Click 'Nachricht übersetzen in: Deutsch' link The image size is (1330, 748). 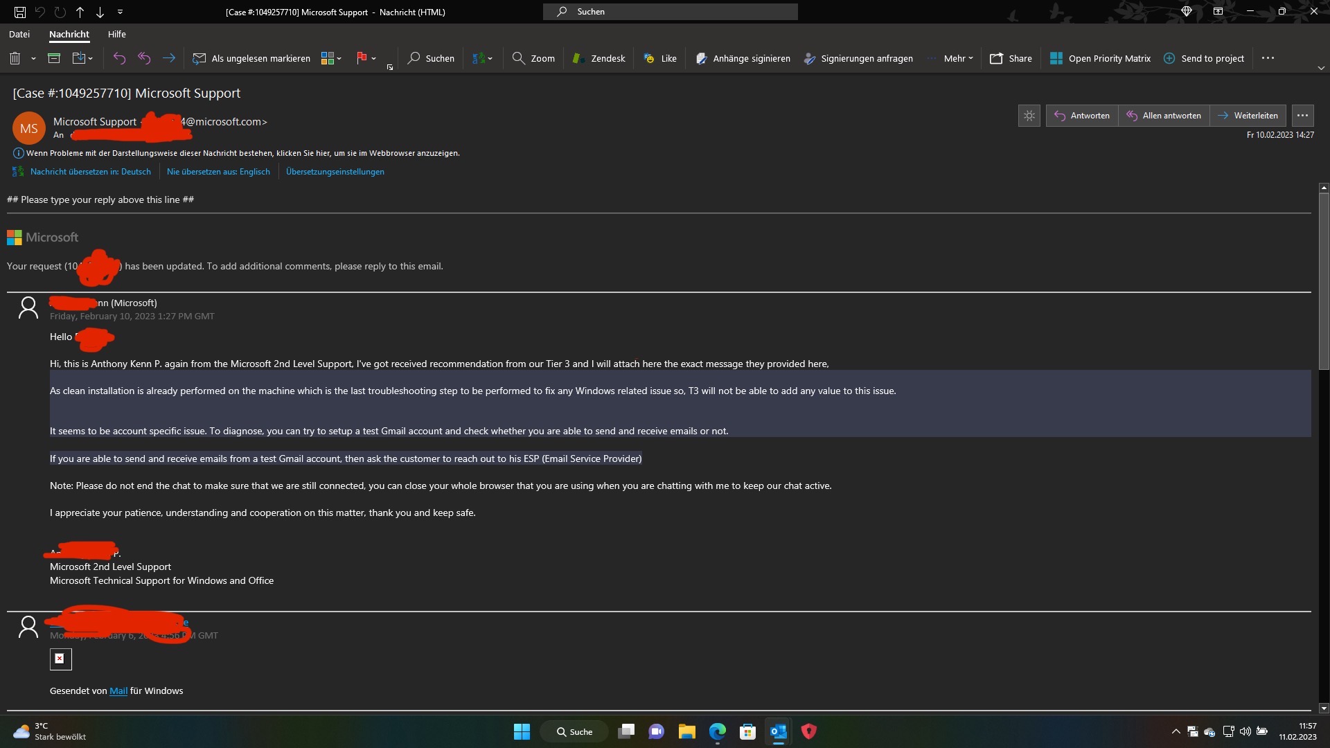click(x=90, y=172)
